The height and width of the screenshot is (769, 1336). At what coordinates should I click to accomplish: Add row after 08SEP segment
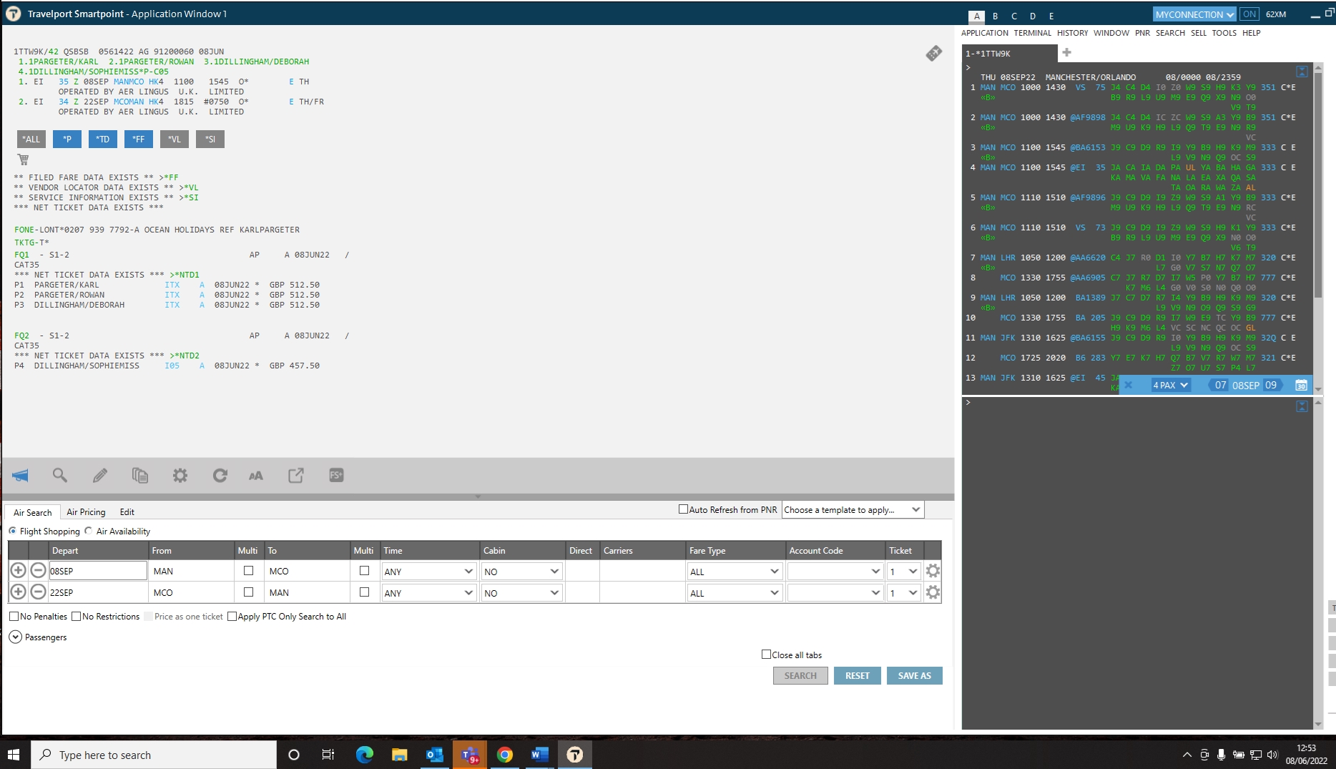[x=19, y=571]
